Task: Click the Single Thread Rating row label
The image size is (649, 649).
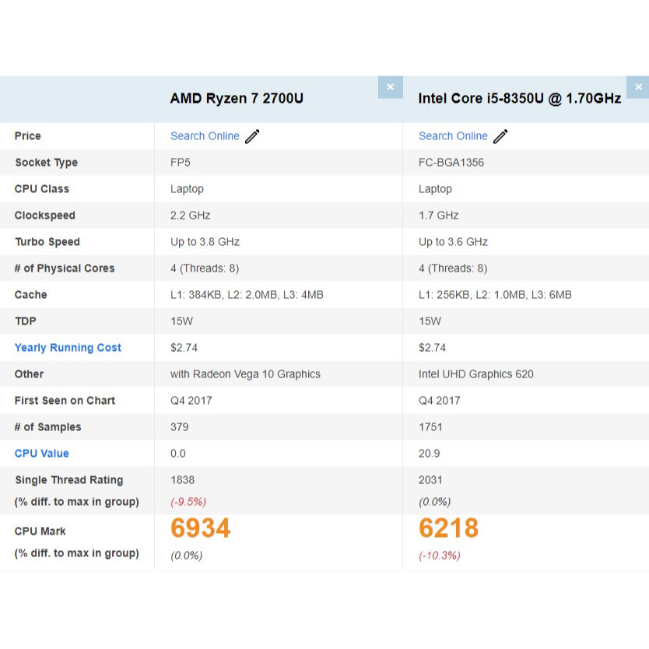Action: point(68,480)
